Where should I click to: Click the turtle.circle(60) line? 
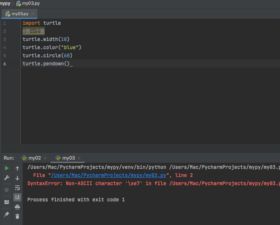(x=47, y=55)
